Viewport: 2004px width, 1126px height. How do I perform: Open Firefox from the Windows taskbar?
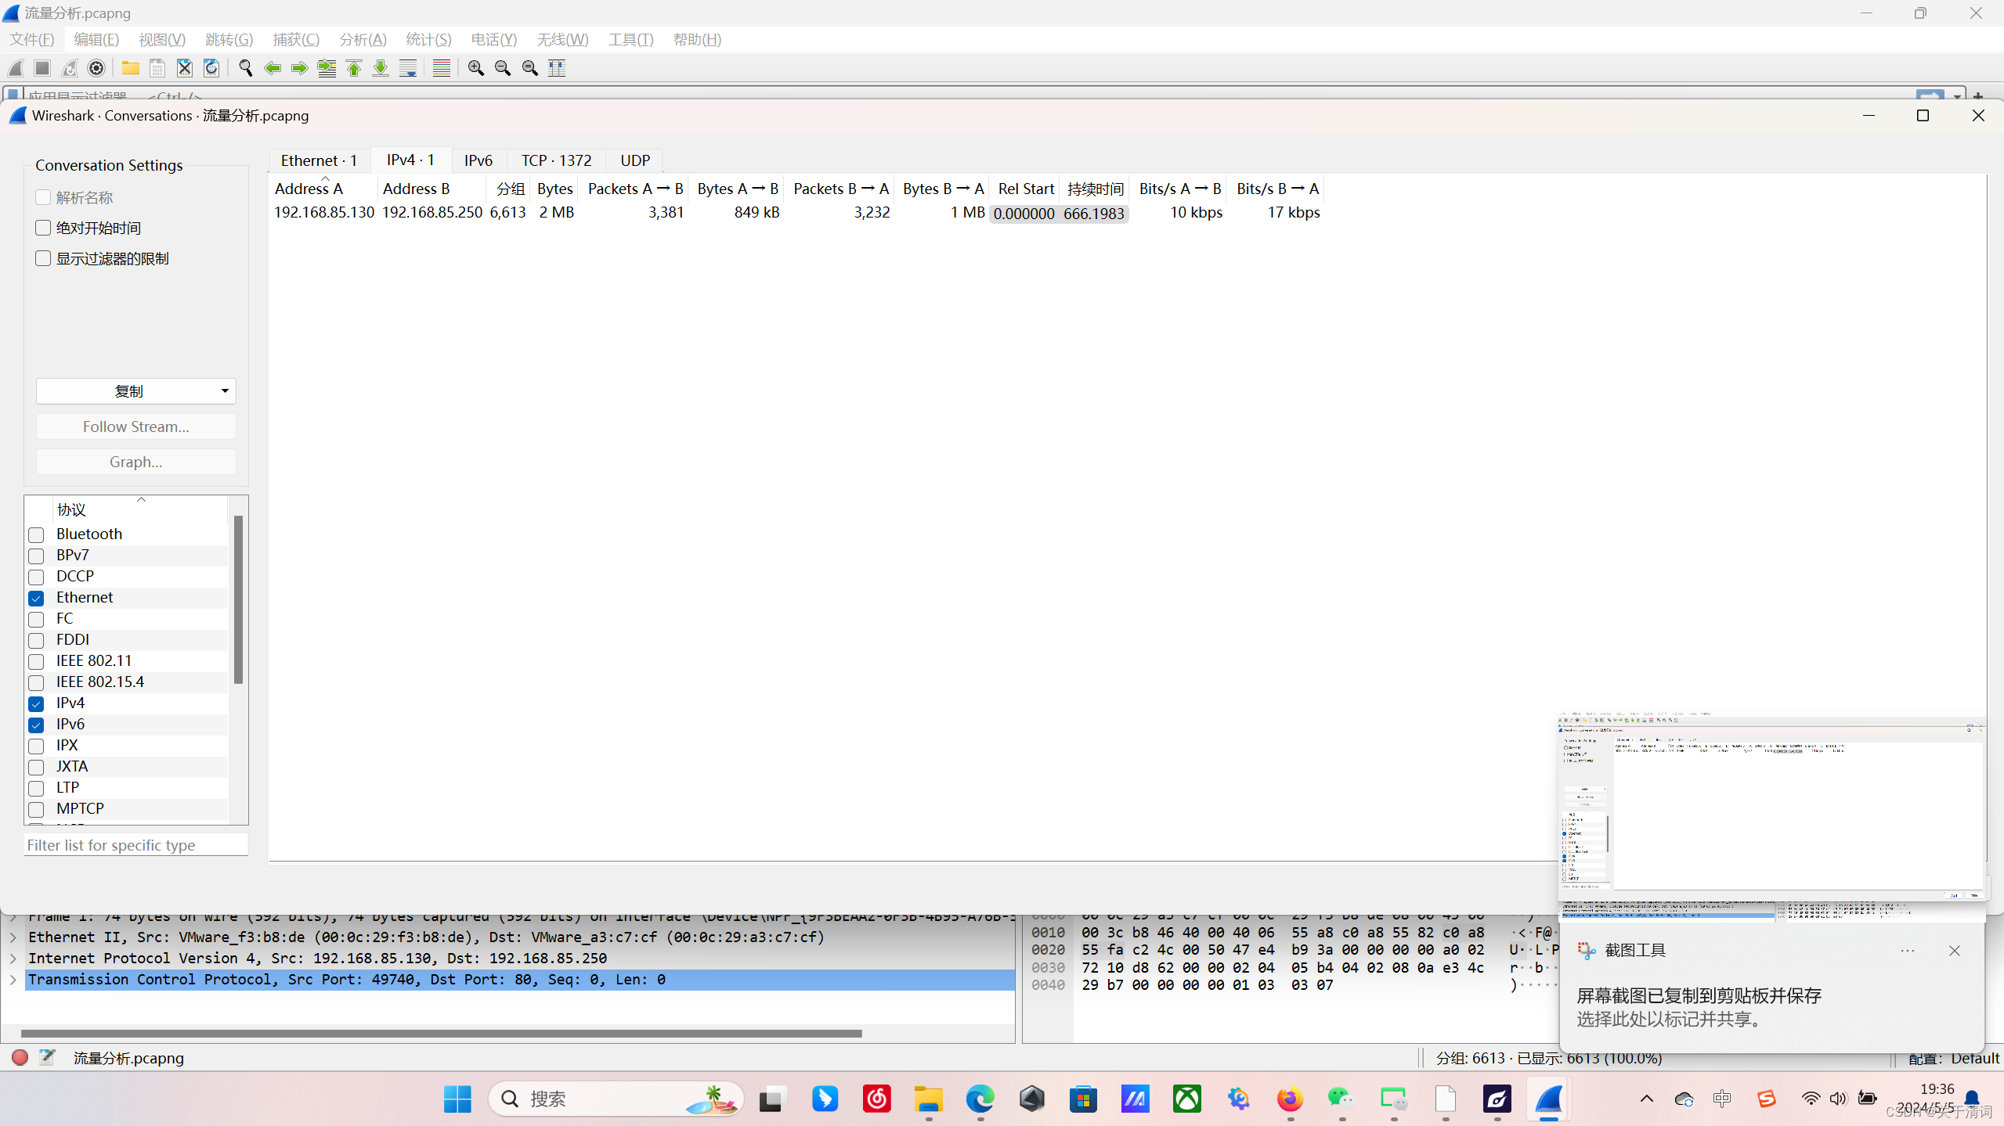[x=1289, y=1099]
